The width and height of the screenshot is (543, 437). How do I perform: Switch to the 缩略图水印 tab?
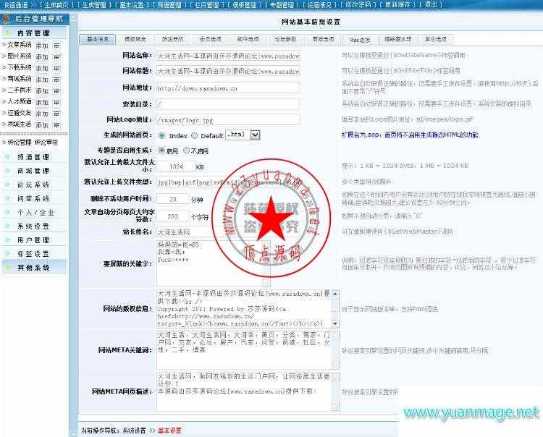click(x=398, y=40)
